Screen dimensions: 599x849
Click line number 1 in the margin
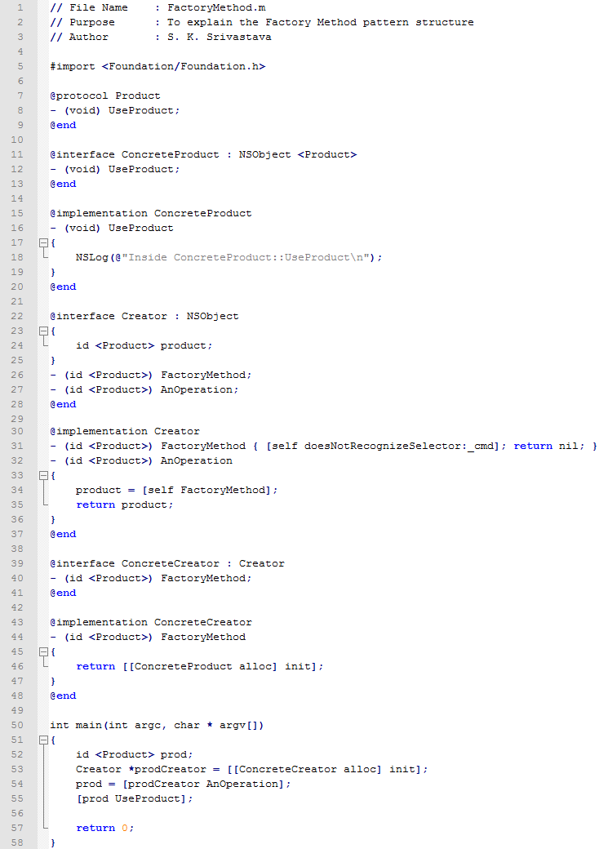[20, 7]
